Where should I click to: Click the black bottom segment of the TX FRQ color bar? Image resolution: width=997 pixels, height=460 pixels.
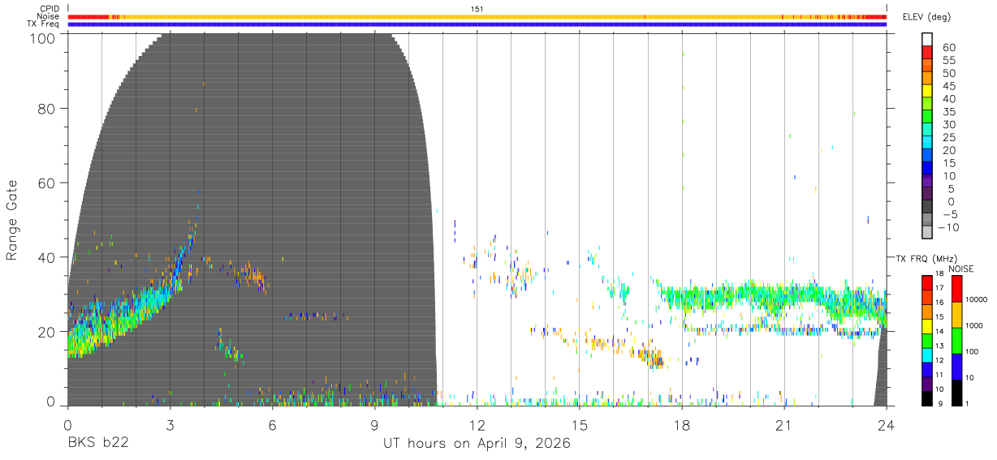tap(927, 398)
